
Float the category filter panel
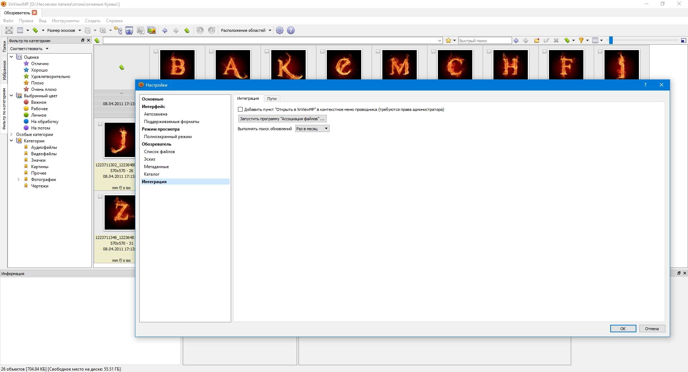pyautogui.click(x=83, y=40)
